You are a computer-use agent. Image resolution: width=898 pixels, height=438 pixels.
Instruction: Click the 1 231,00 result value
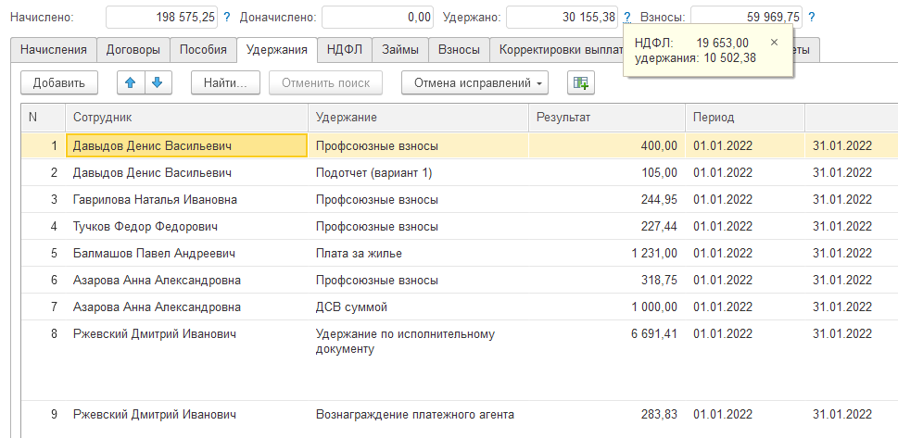click(654, 254)
